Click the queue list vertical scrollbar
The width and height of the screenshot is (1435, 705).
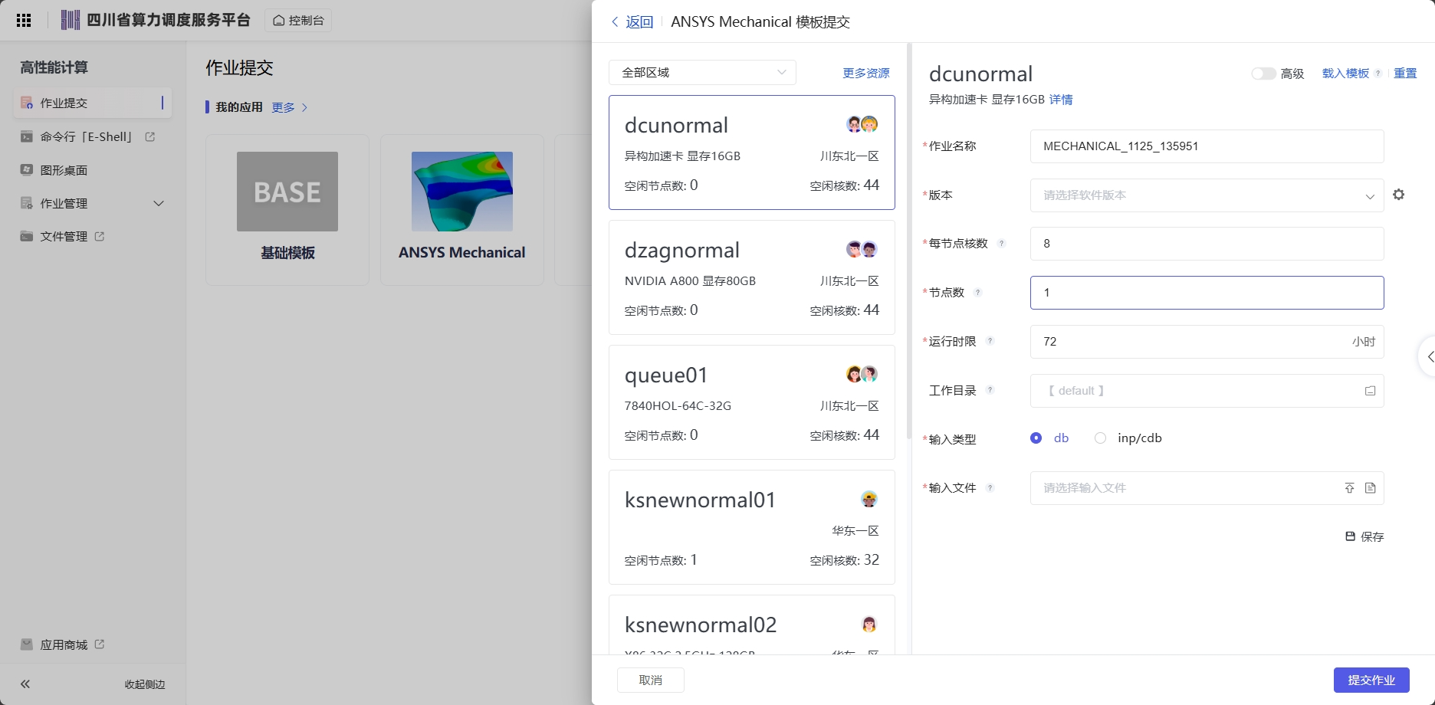click(x=909, y=241)
